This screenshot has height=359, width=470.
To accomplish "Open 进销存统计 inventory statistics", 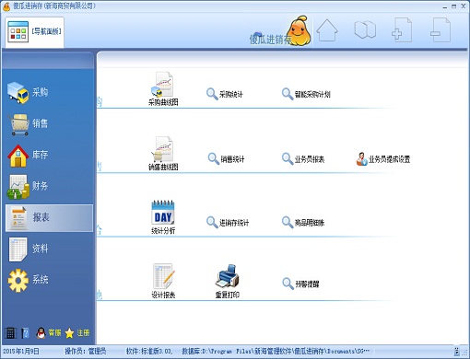I will [x=228, y=222].
